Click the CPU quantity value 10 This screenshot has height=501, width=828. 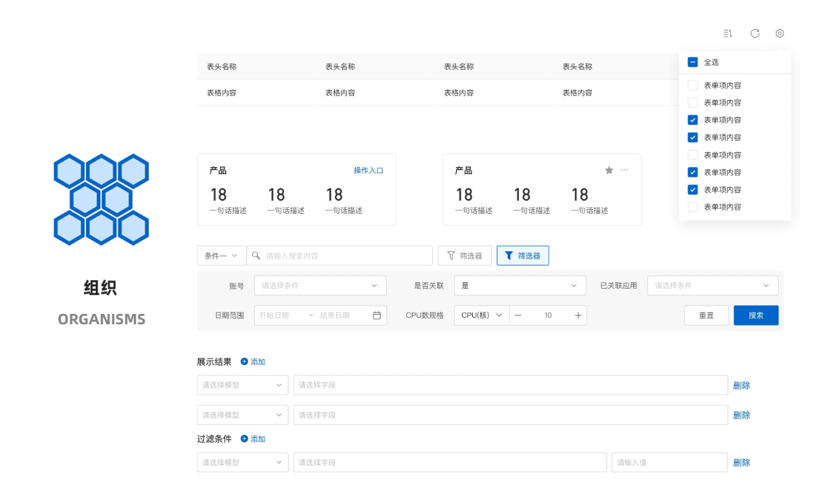point(548,315)
